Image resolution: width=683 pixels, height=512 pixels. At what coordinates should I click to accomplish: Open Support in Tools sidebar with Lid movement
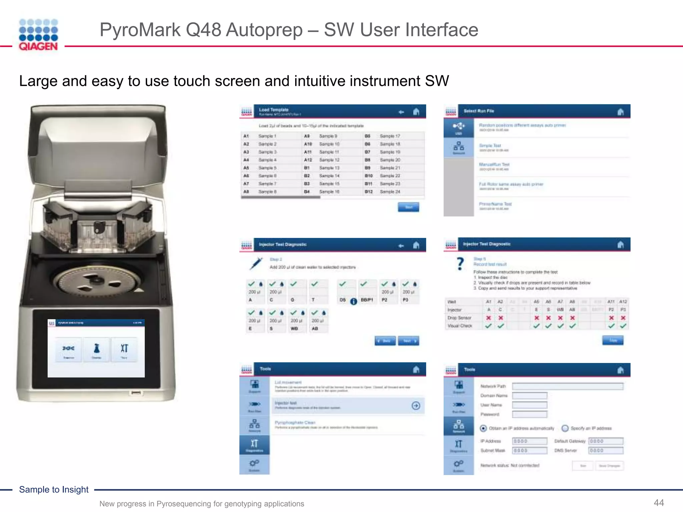pyautogui.click(x=254, y=387)
